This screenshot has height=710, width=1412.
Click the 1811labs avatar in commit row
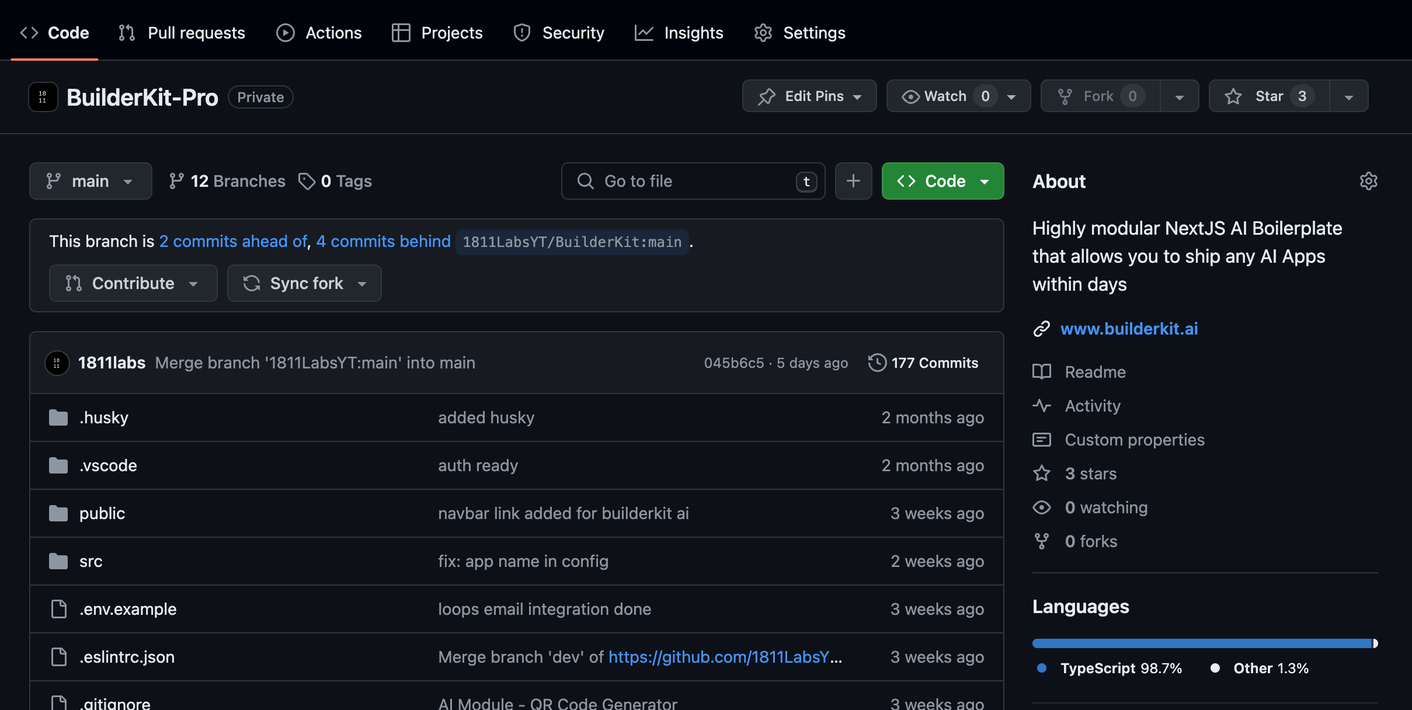(x=57, y=363)
